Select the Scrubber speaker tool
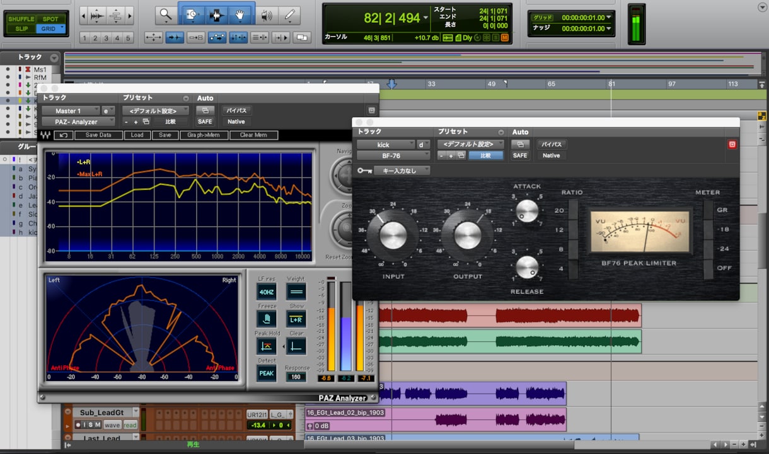This screenshot has height=454, width=769. 267,14
